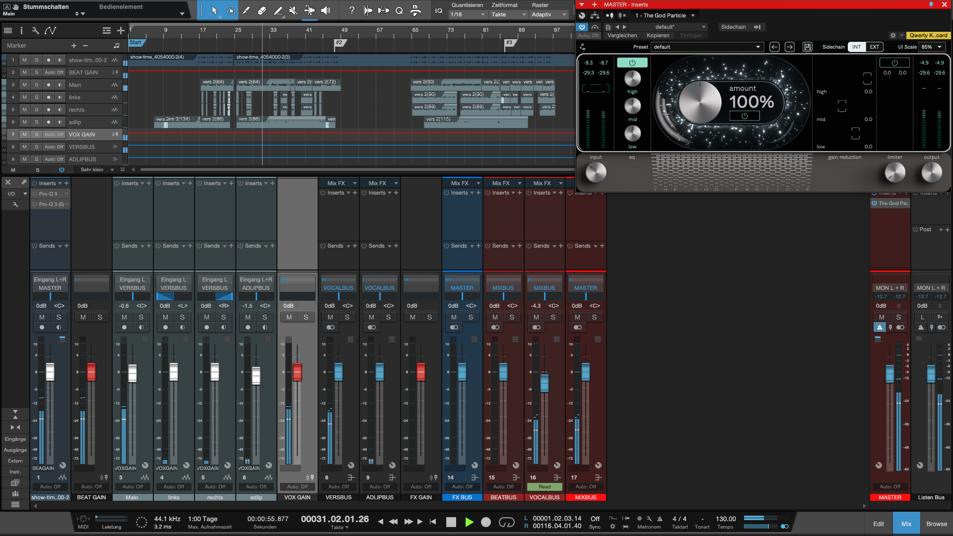This screenshot has width=953, height=536.
Task: Click the metronome icon in transport bar
Action: 660,519
